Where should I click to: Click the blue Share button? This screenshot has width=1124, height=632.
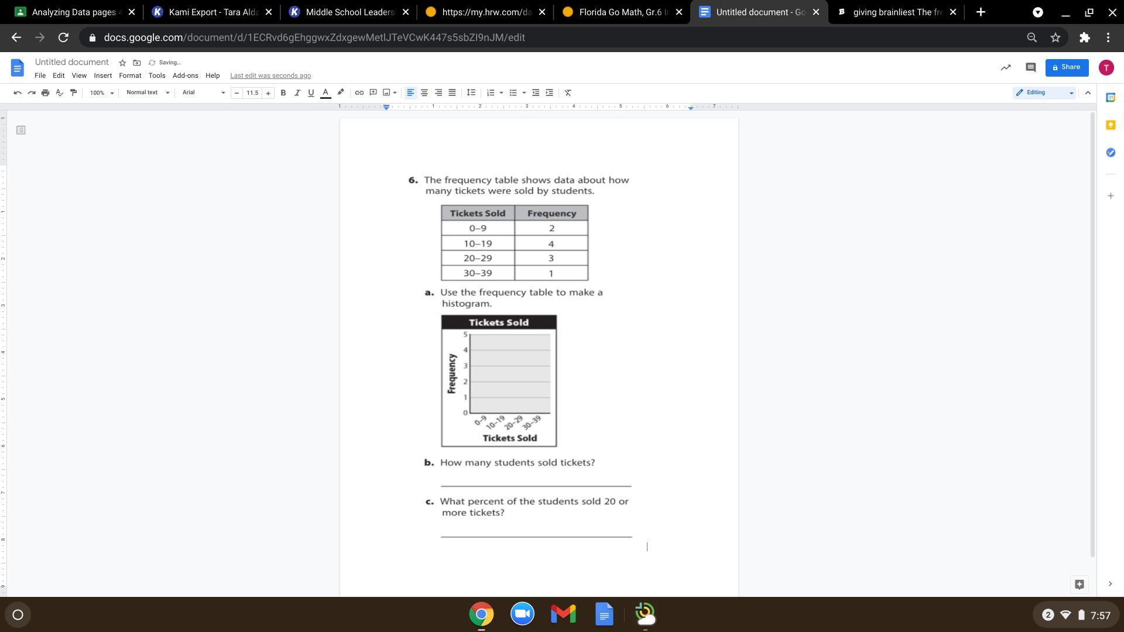pyautogui.click(x=1066, y=67)
